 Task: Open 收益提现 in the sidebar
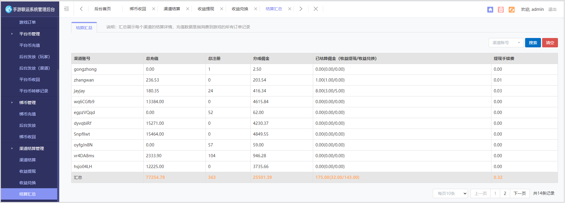click(28, 171)
